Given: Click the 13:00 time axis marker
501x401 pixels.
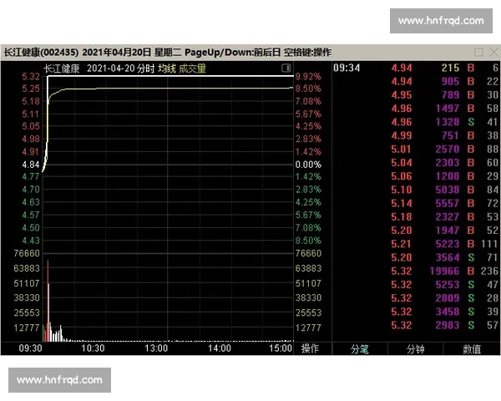Looking at the screenshot, I should pyautogui.click(x=156, y=348).
